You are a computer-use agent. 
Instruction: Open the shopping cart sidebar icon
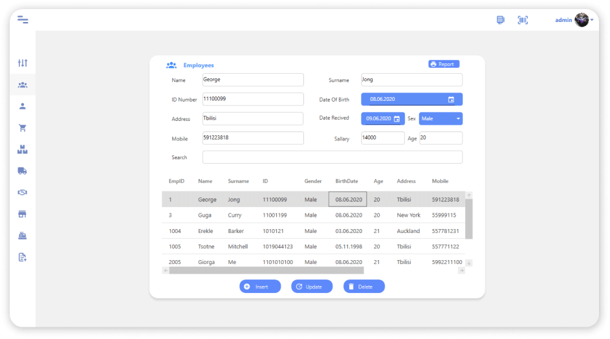pos(23,128)
